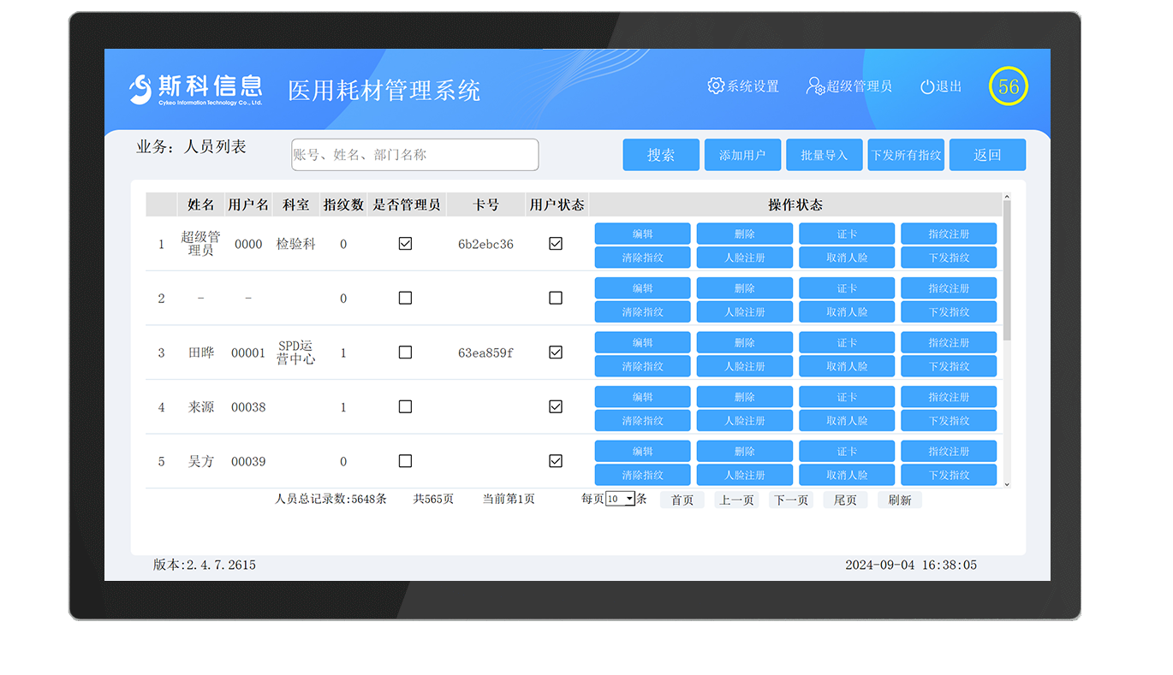Click 编辑 for the 田晔 row

[x=643, y=342]
